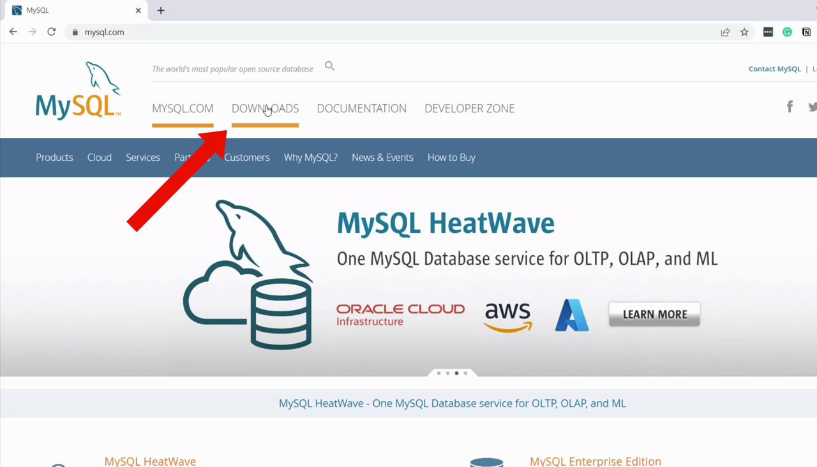
Task: Expand the Products menu
Action: pos(54,158)
